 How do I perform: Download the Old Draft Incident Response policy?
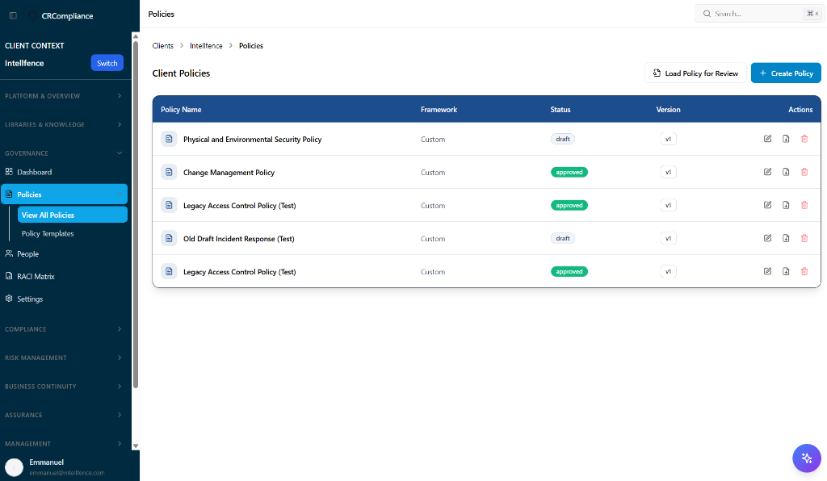click(786, 238)
